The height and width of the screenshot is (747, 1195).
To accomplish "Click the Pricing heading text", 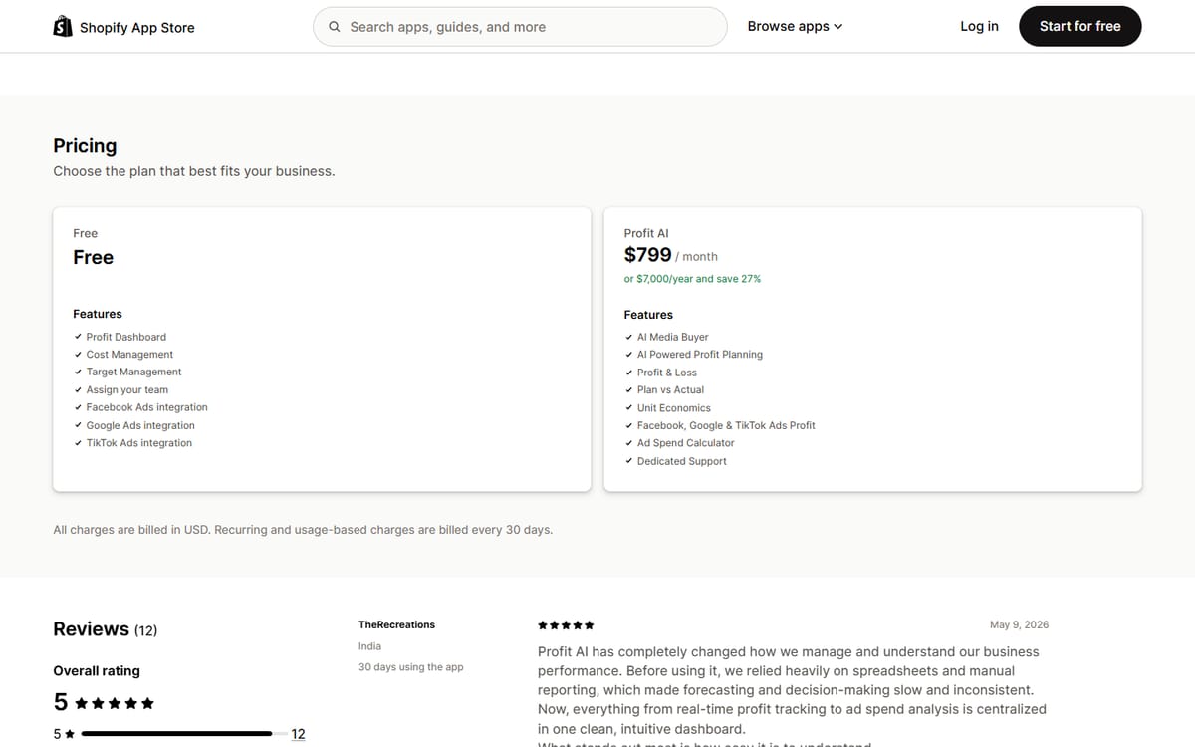I will (x=85, y=145).
